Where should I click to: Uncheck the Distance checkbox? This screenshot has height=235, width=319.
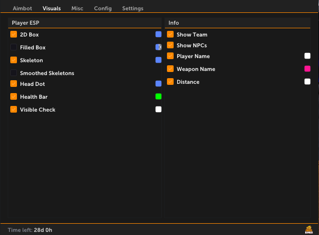[170, 81]
